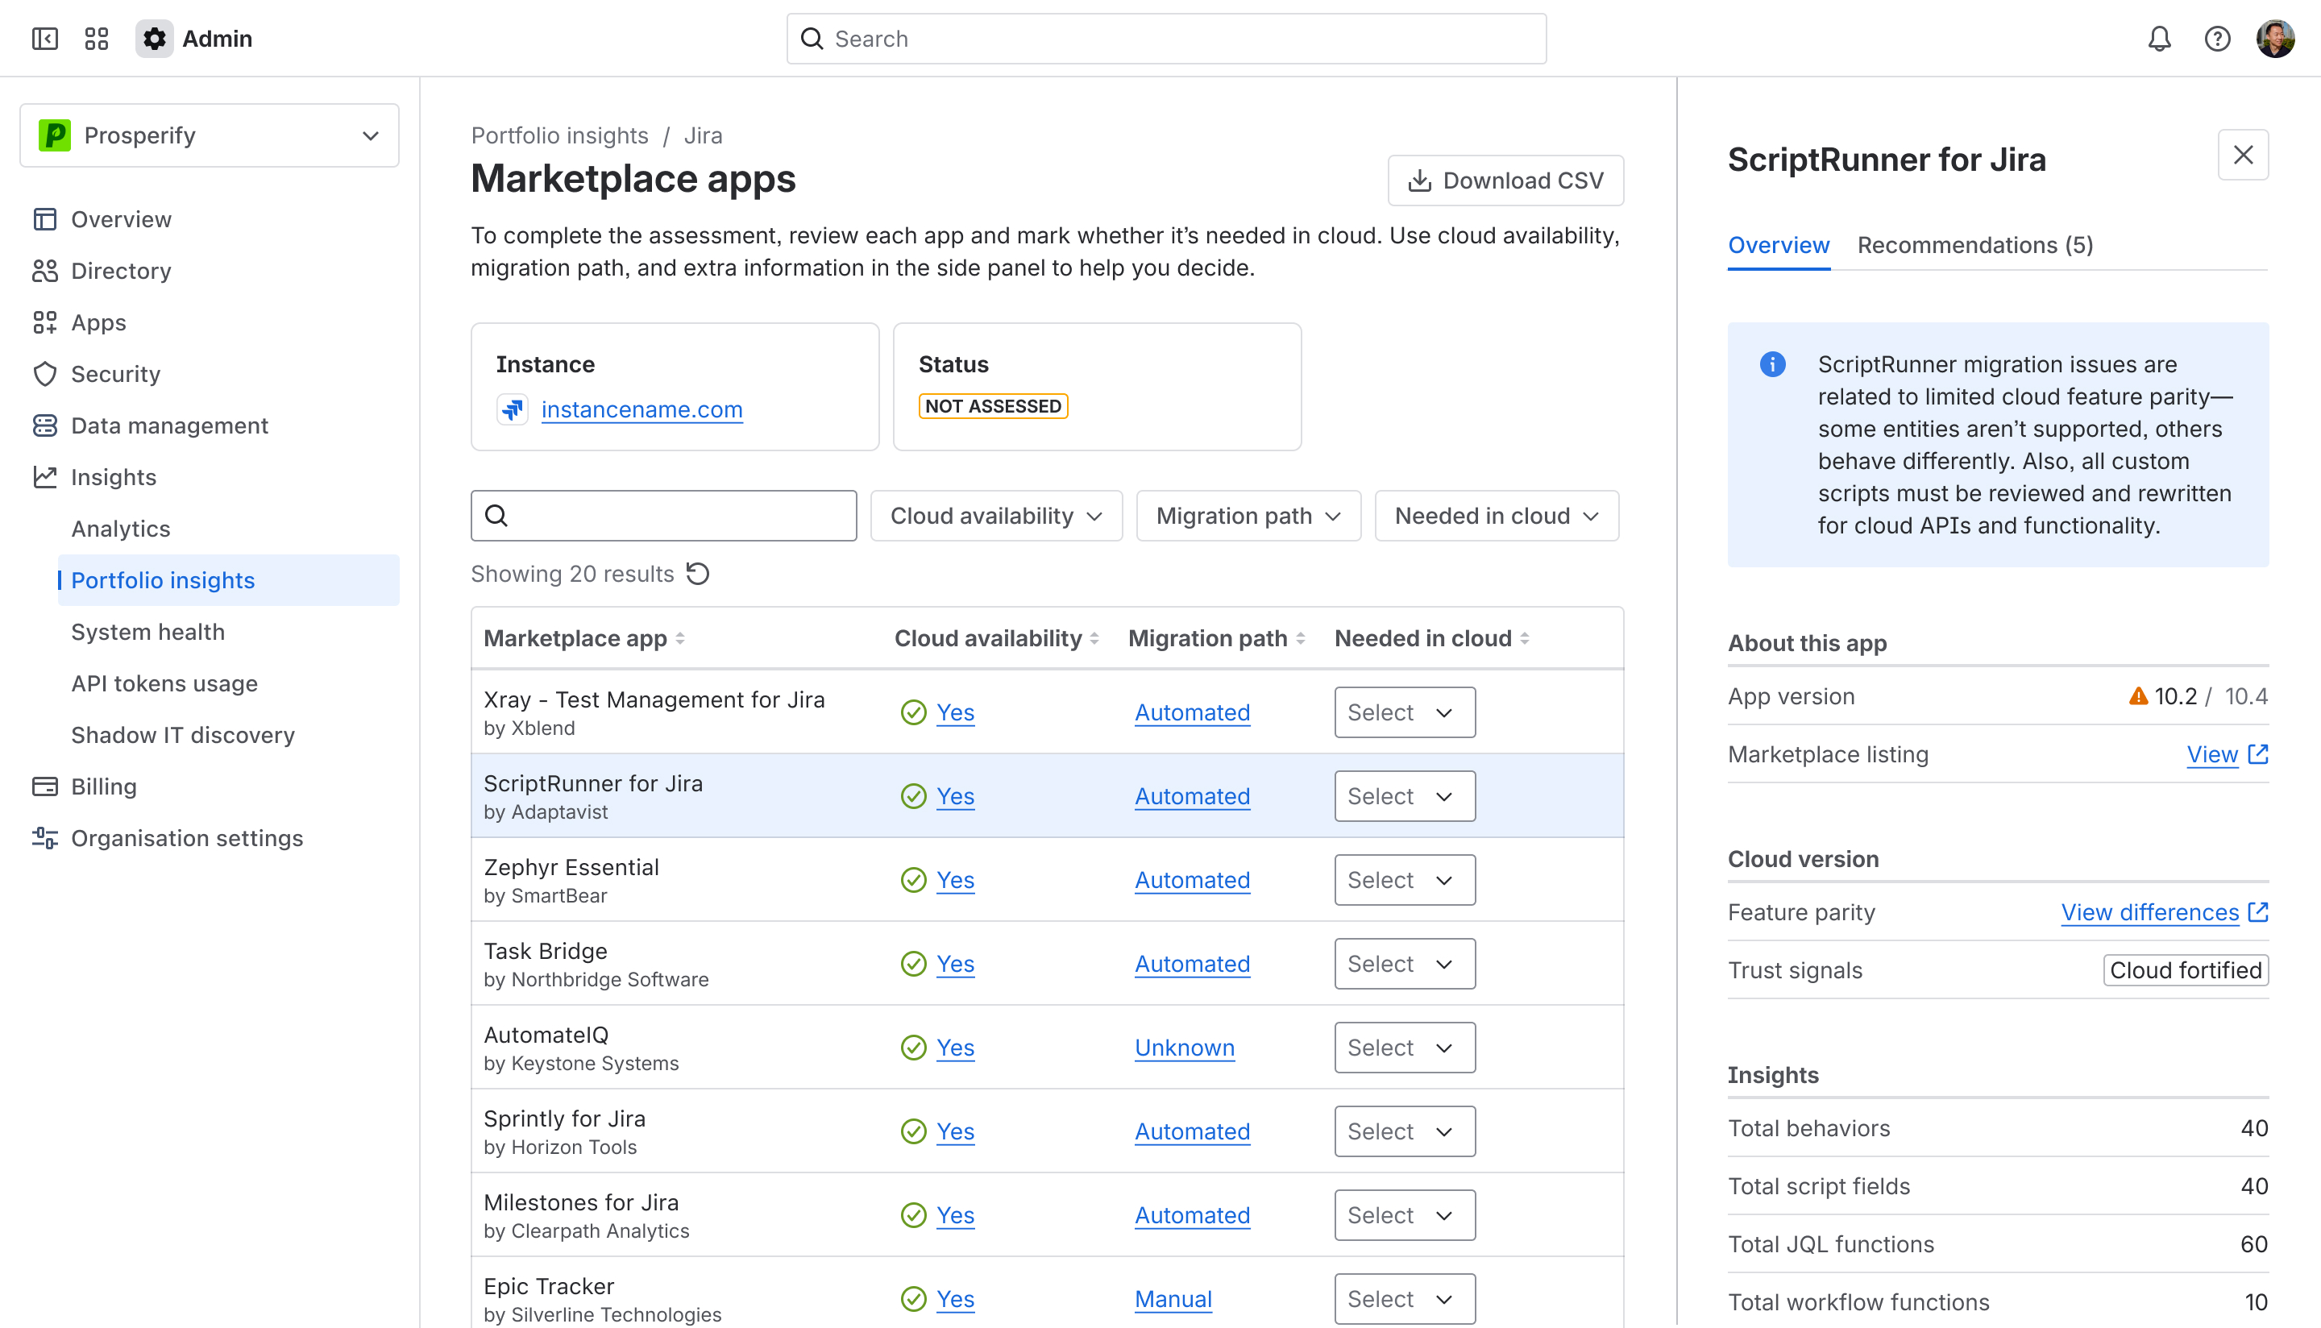Open the notifications bell icon
The image size is (2321, 1328).
click(x=2160, y=39)
